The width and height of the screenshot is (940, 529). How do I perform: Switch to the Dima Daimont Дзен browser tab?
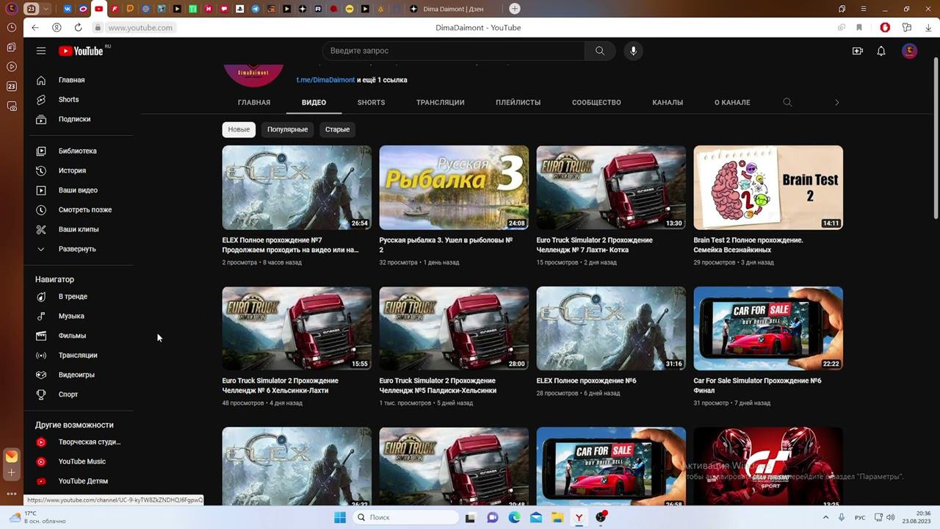tap(455, 9)
